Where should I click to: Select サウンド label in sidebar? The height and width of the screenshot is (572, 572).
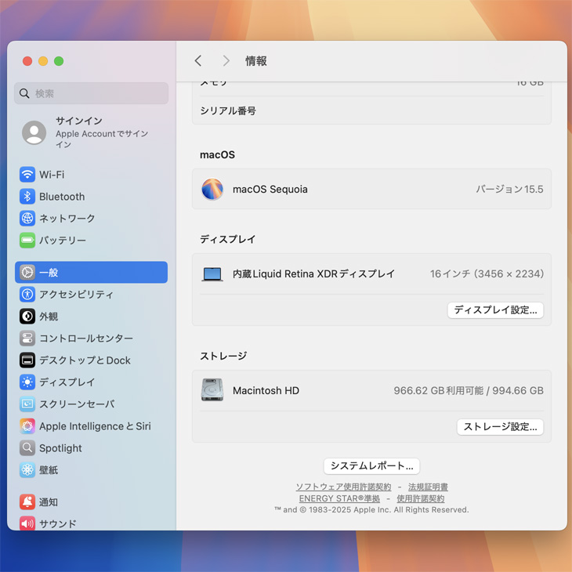(58, 524)
